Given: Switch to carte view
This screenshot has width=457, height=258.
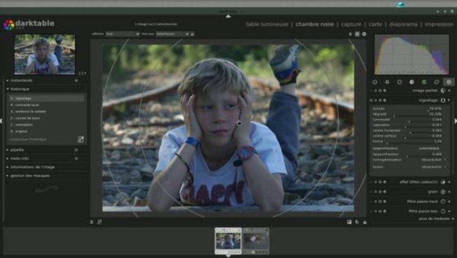Looking at the screenshot, I should [x=375, y=24].
